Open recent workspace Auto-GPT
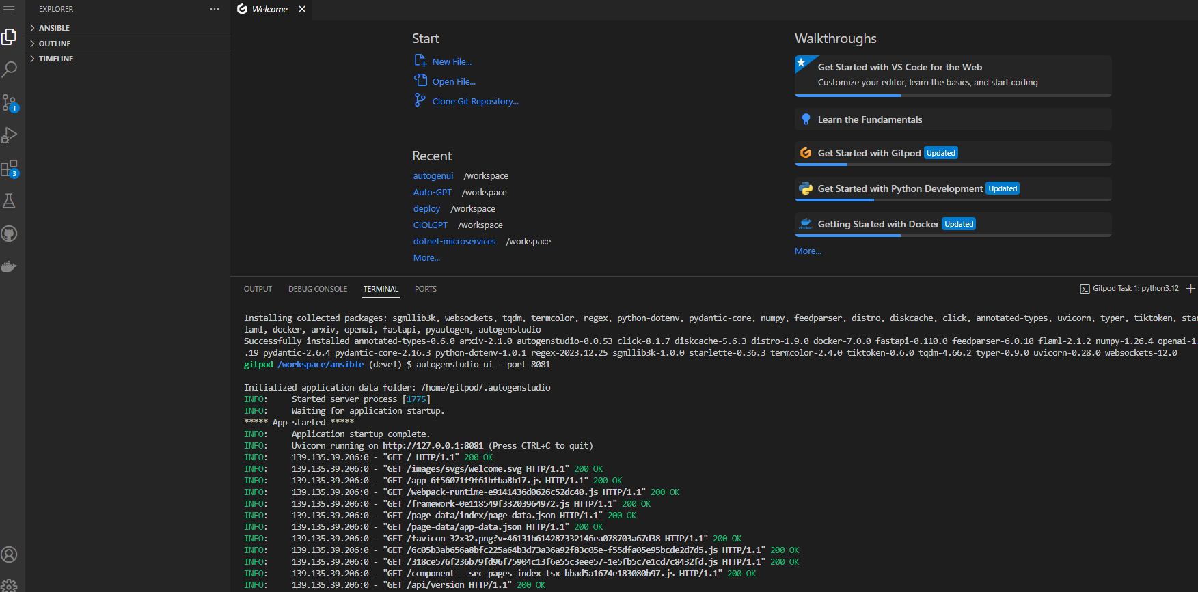This screenshot has height=592, width=1198. click(433, 192)
